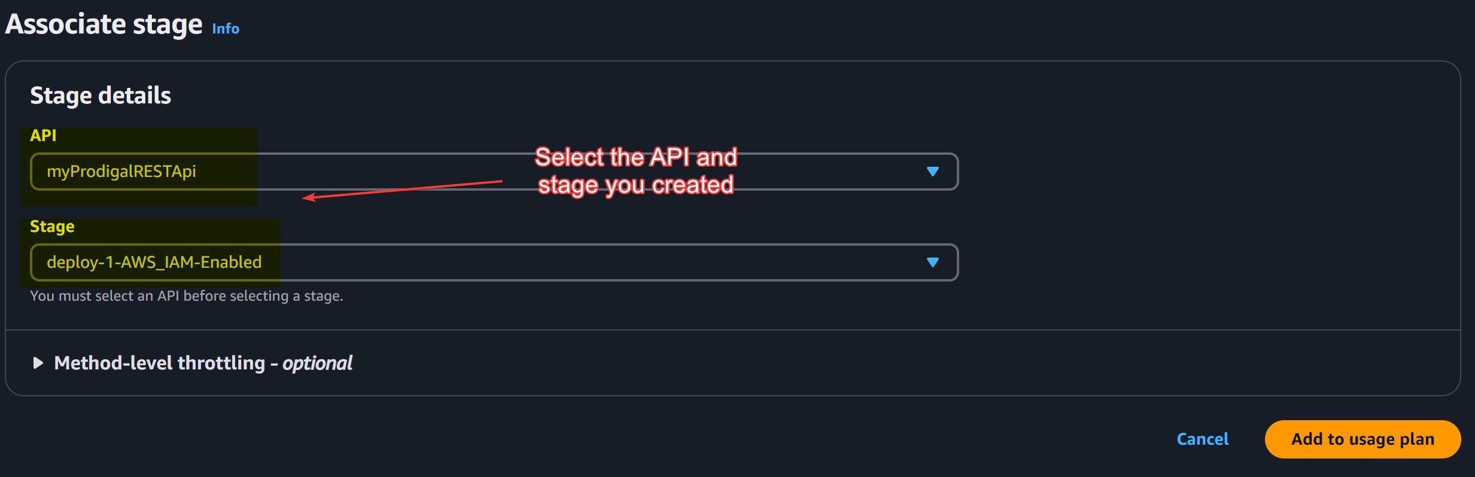Click empty area right of API dropdown
The height and width of the screenshot is (477, 1475).
[1197, 172]
